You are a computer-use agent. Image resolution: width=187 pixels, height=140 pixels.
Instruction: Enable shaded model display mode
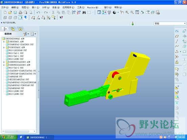click(x=20, y=18)
